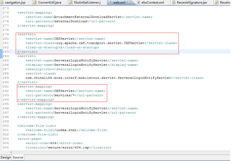The height and width of the screenshot is (161, 233).
Task: Click line number 291 in the gutter
Action: (x=6, y=86)
